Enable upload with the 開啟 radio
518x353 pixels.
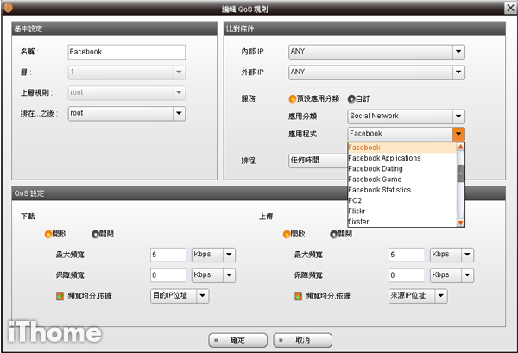pos(287,233)
